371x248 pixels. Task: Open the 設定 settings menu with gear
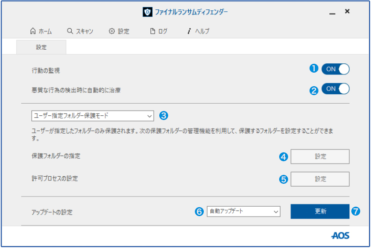click(x=119, y=31)
